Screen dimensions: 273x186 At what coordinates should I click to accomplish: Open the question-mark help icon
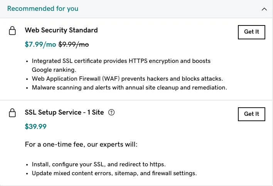click(111, 112)
